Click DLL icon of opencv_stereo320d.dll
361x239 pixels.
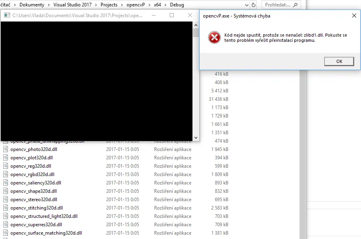[x=6, y=200]
